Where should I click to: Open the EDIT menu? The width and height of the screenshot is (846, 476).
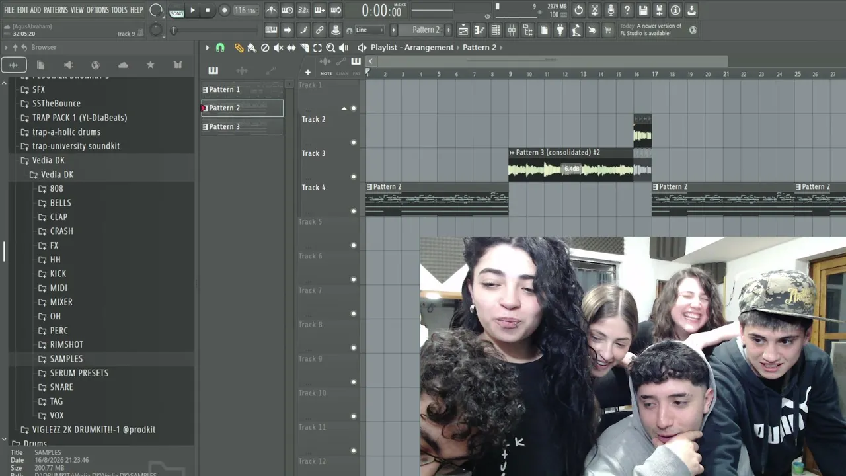22,10
